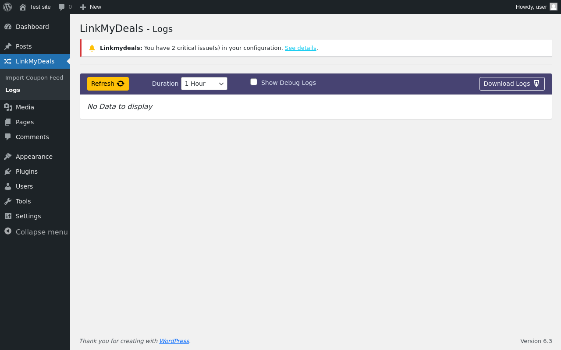
Task: Open the Duration dropdown showing 1 Hour
Action: [204, 84]
